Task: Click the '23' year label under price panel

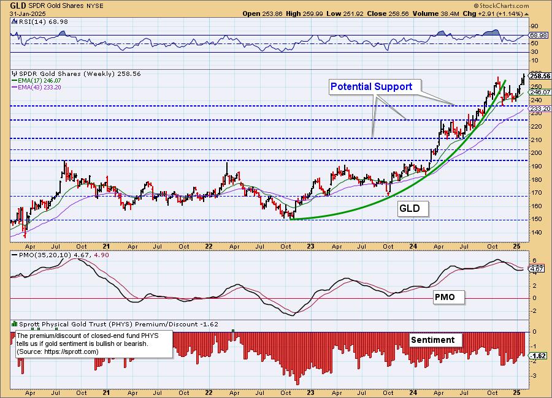Action: point(310,247)
